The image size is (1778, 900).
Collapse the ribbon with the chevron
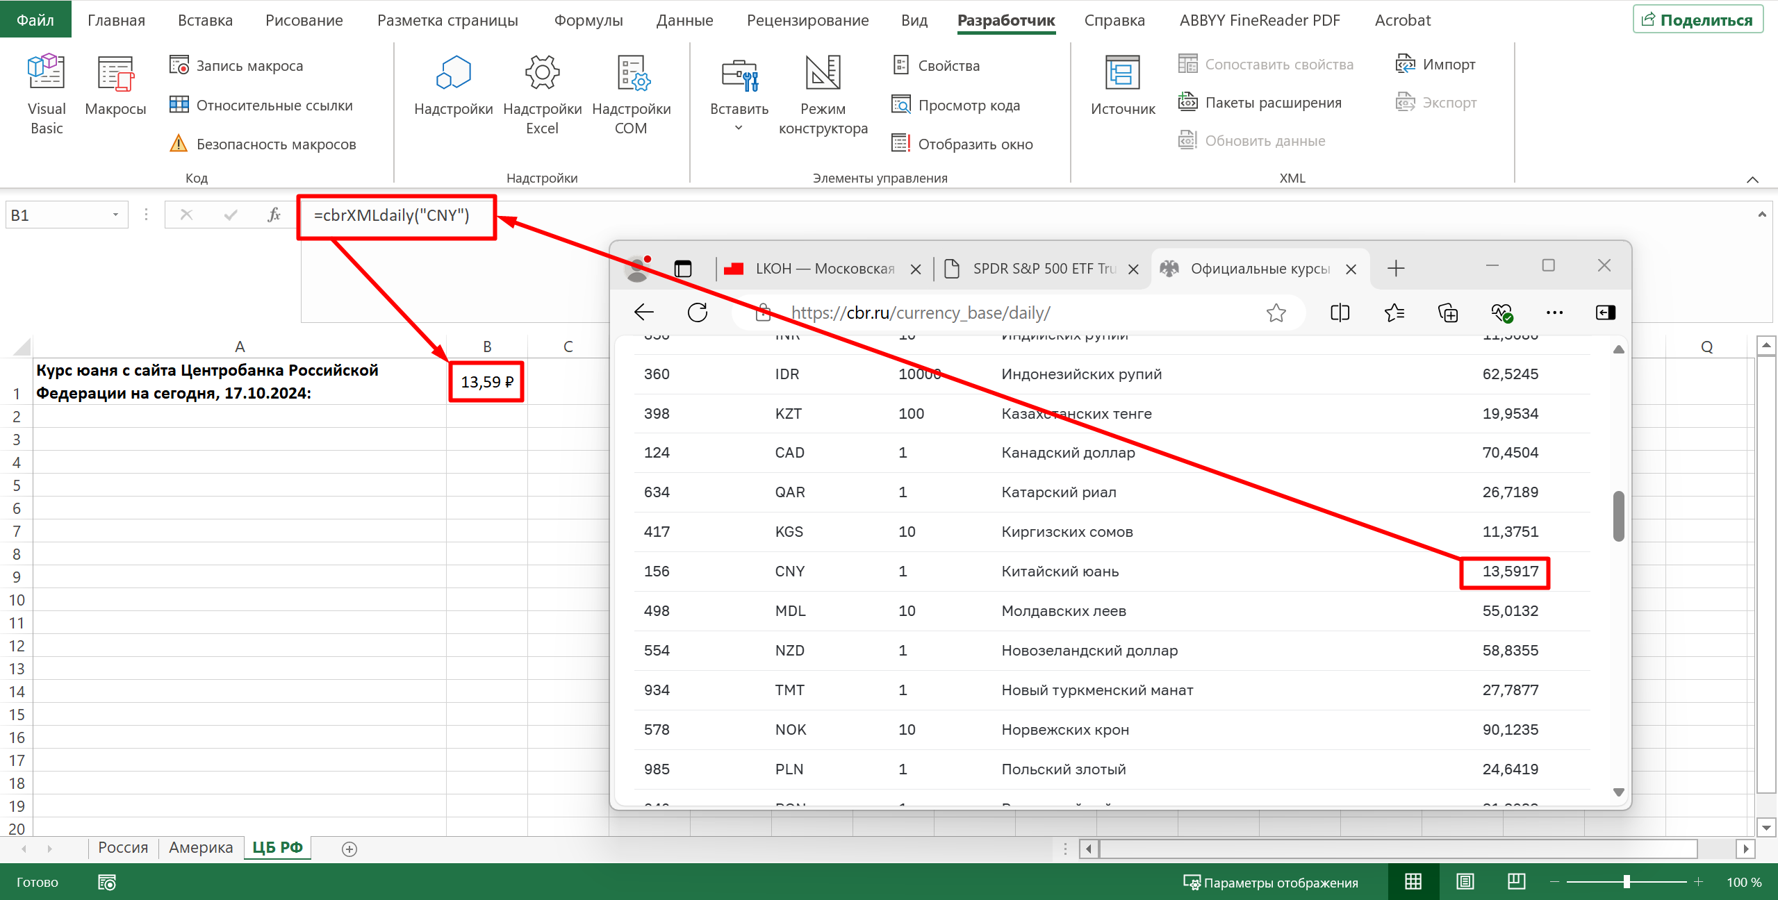pos(1752,180)
